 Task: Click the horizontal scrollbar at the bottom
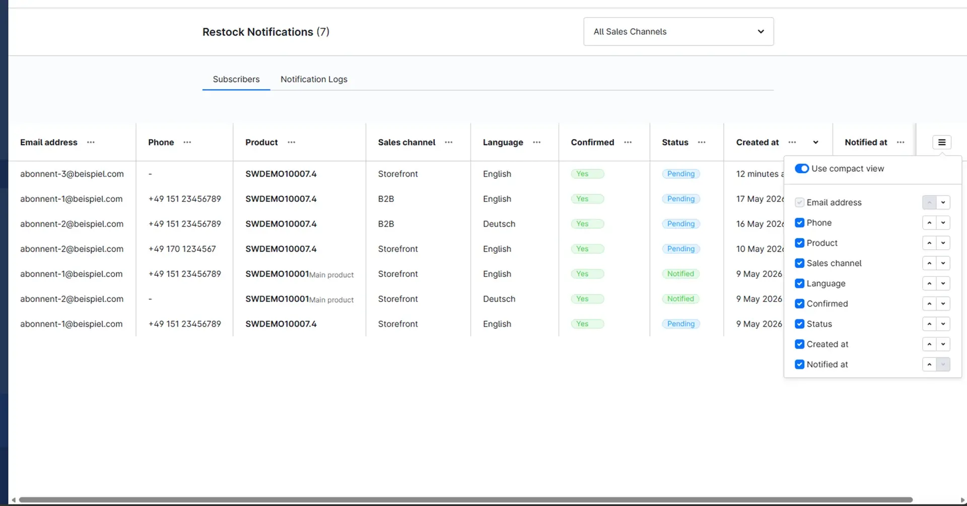click(466, 500)
